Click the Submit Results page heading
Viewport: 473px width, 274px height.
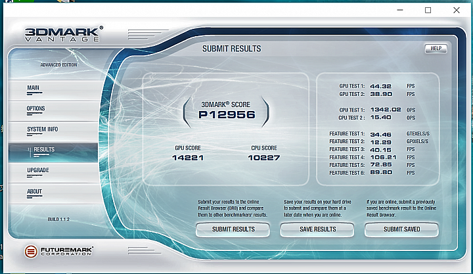click(x=231, y=49)
